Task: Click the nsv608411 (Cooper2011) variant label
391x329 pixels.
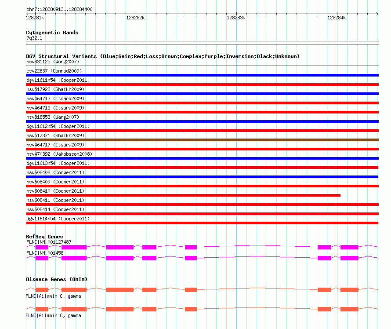Action: click(x=55, y=200)
